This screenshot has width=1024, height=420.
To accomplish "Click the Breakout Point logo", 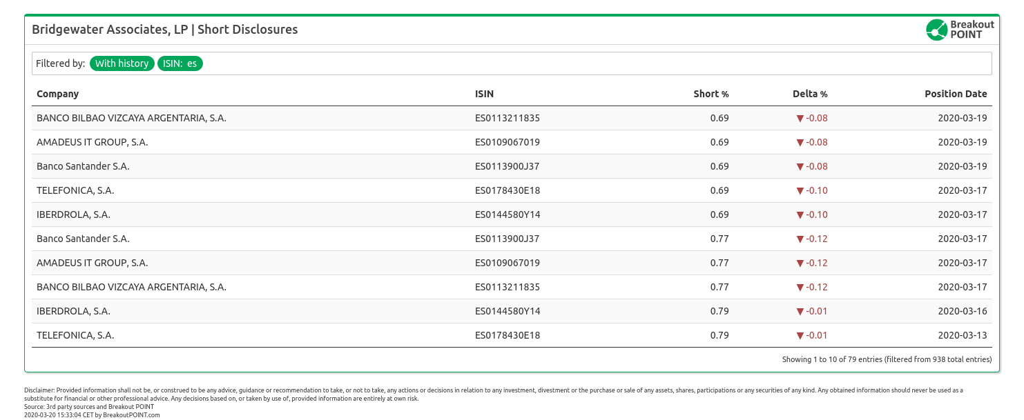I will click(x=960, y=30).
